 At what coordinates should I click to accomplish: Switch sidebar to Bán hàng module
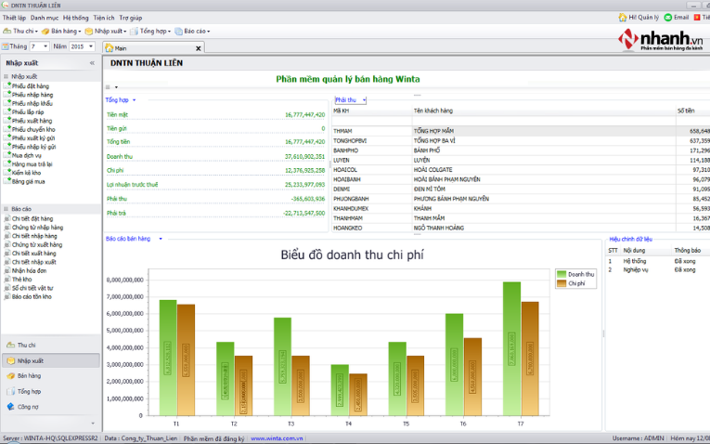(x=51, y=375)
